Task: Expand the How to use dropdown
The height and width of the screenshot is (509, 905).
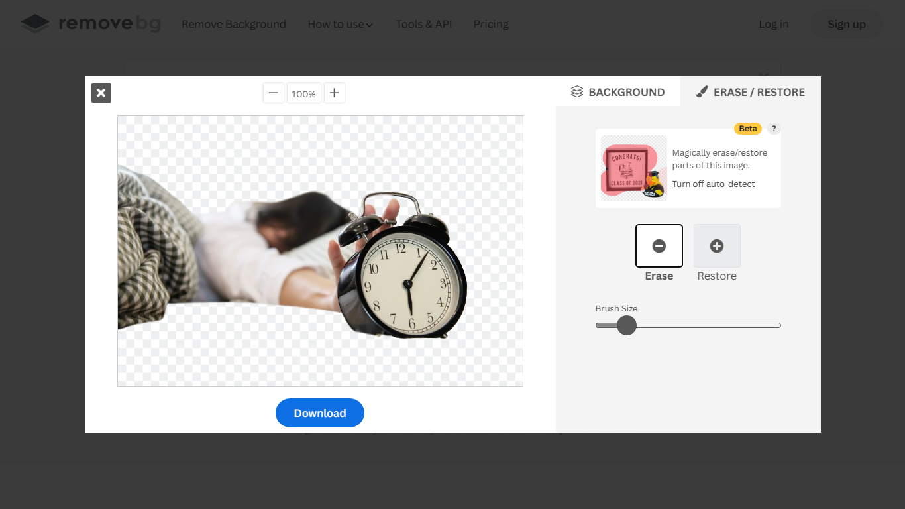Action: 340,24
